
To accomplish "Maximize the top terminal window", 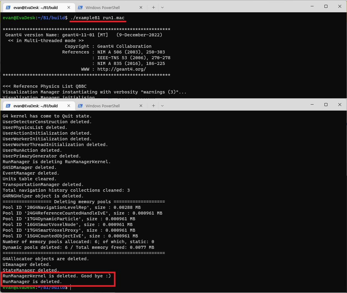I will click(x=326, y=6).
